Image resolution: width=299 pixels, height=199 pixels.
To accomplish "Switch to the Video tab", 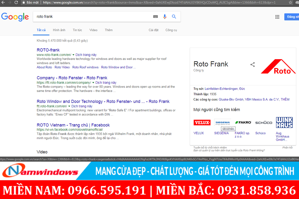I will point(93,30).
